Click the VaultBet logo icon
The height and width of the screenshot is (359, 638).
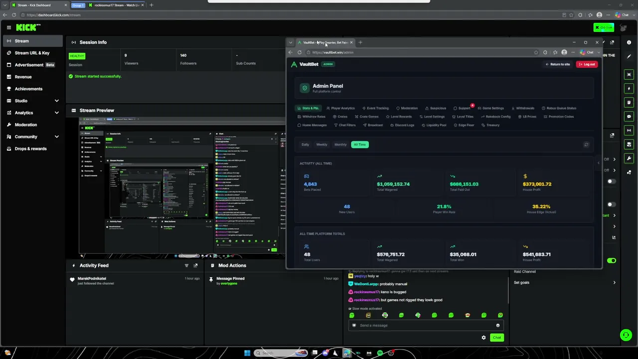(294, 64)
